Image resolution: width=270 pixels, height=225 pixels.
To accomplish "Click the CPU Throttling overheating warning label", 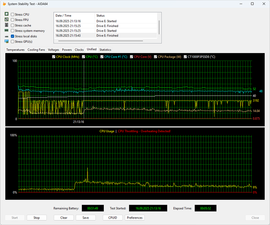I will pyautogui.click(x=144, y=131).
